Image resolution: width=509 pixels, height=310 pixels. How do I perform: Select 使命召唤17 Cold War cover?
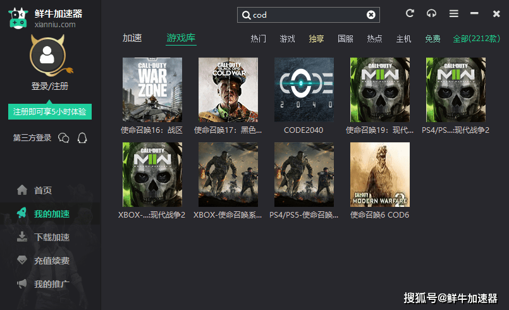pos(228,90)
